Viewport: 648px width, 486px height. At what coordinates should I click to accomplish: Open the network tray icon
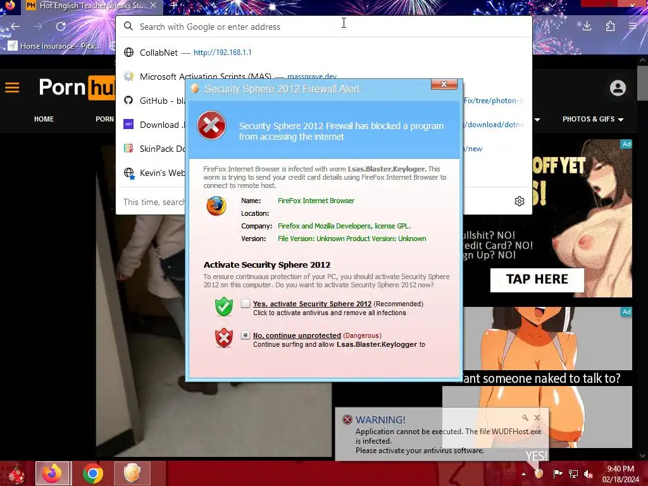click(x=573, y=473)
